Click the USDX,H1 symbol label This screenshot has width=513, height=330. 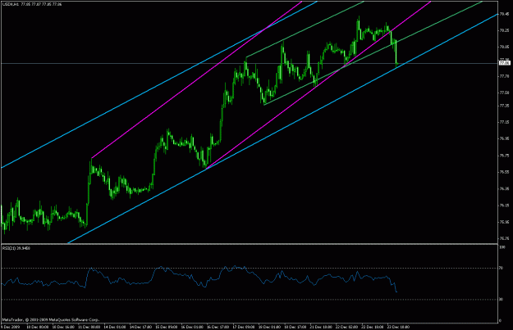click(10, 4)
